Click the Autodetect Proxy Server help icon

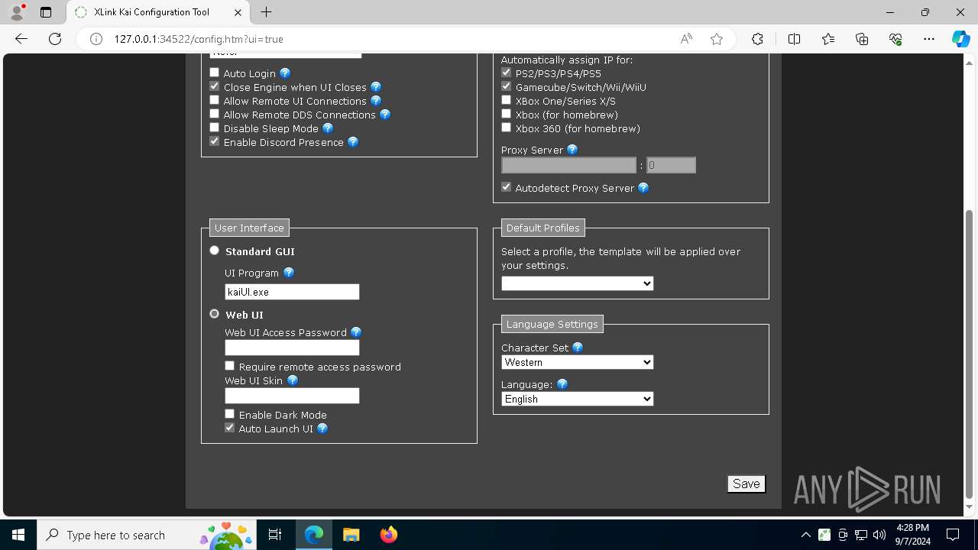pyautogui.click(x=643, y=188)
